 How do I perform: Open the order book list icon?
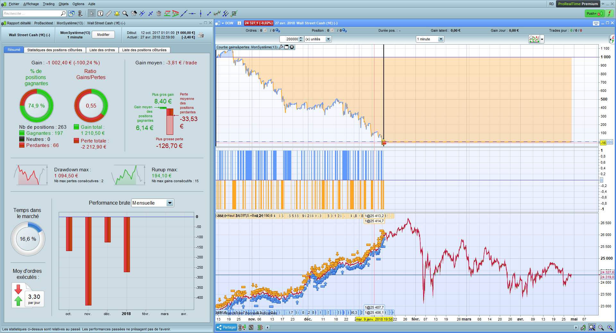(251, 327)
